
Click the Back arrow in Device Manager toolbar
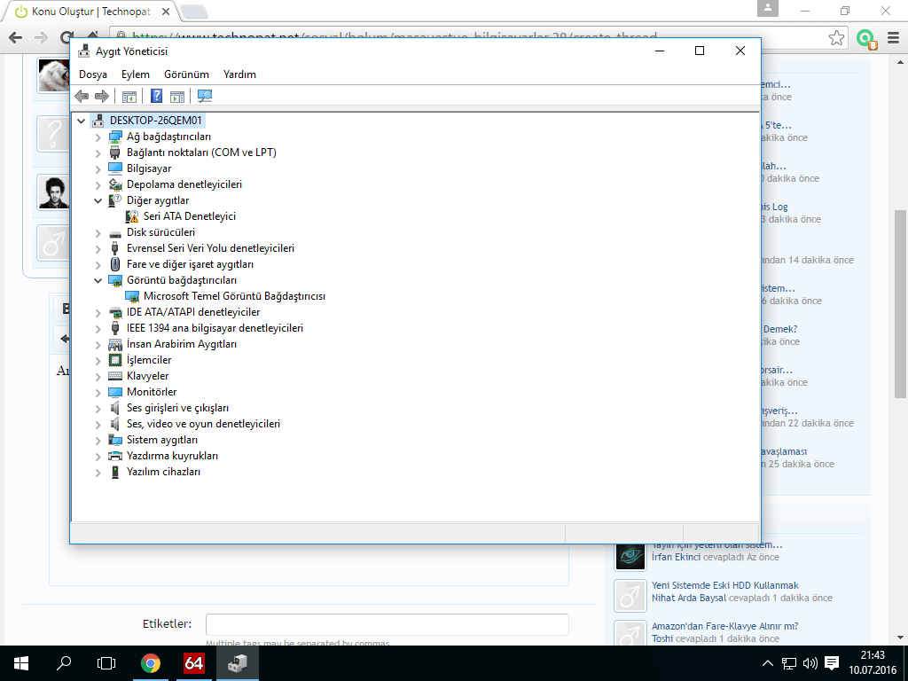click(x=82, y=96)
